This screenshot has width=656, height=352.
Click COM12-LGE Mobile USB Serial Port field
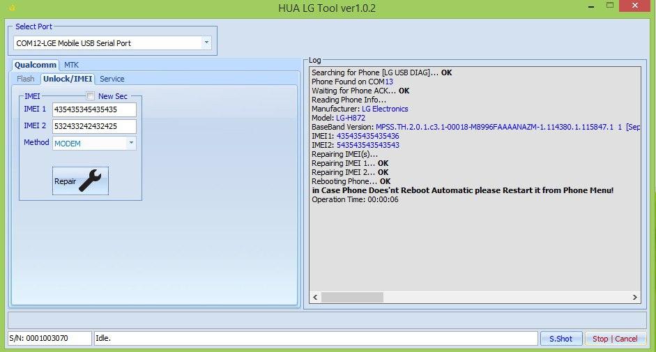click(x=112, y=43)
